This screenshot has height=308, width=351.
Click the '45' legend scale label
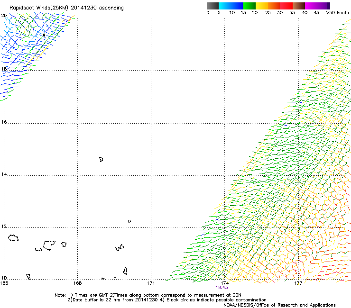(316, 13)
